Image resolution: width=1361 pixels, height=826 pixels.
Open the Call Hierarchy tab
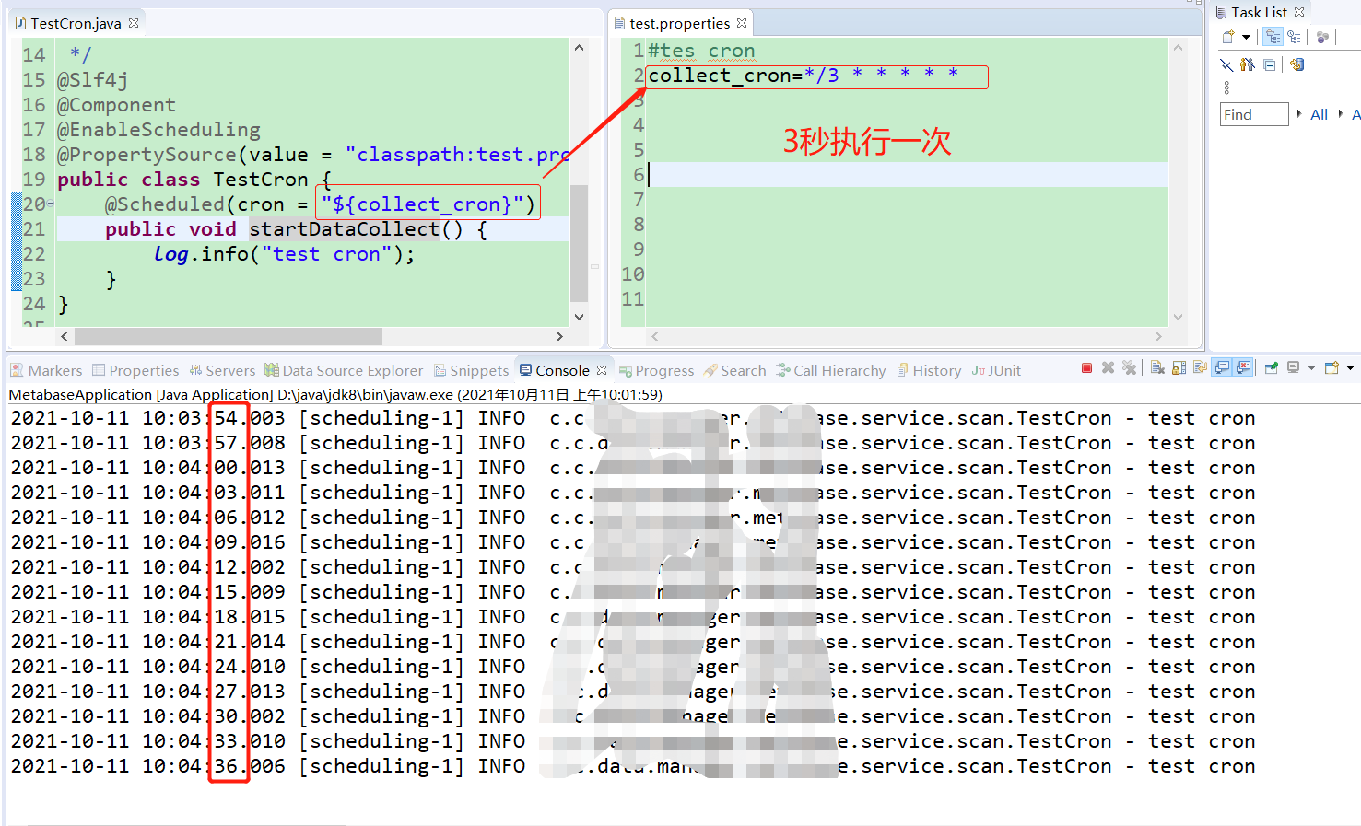coord(830,370)
